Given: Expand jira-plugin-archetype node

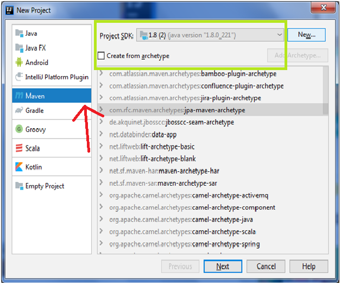Looking at the screenshot, I should 101,97.
